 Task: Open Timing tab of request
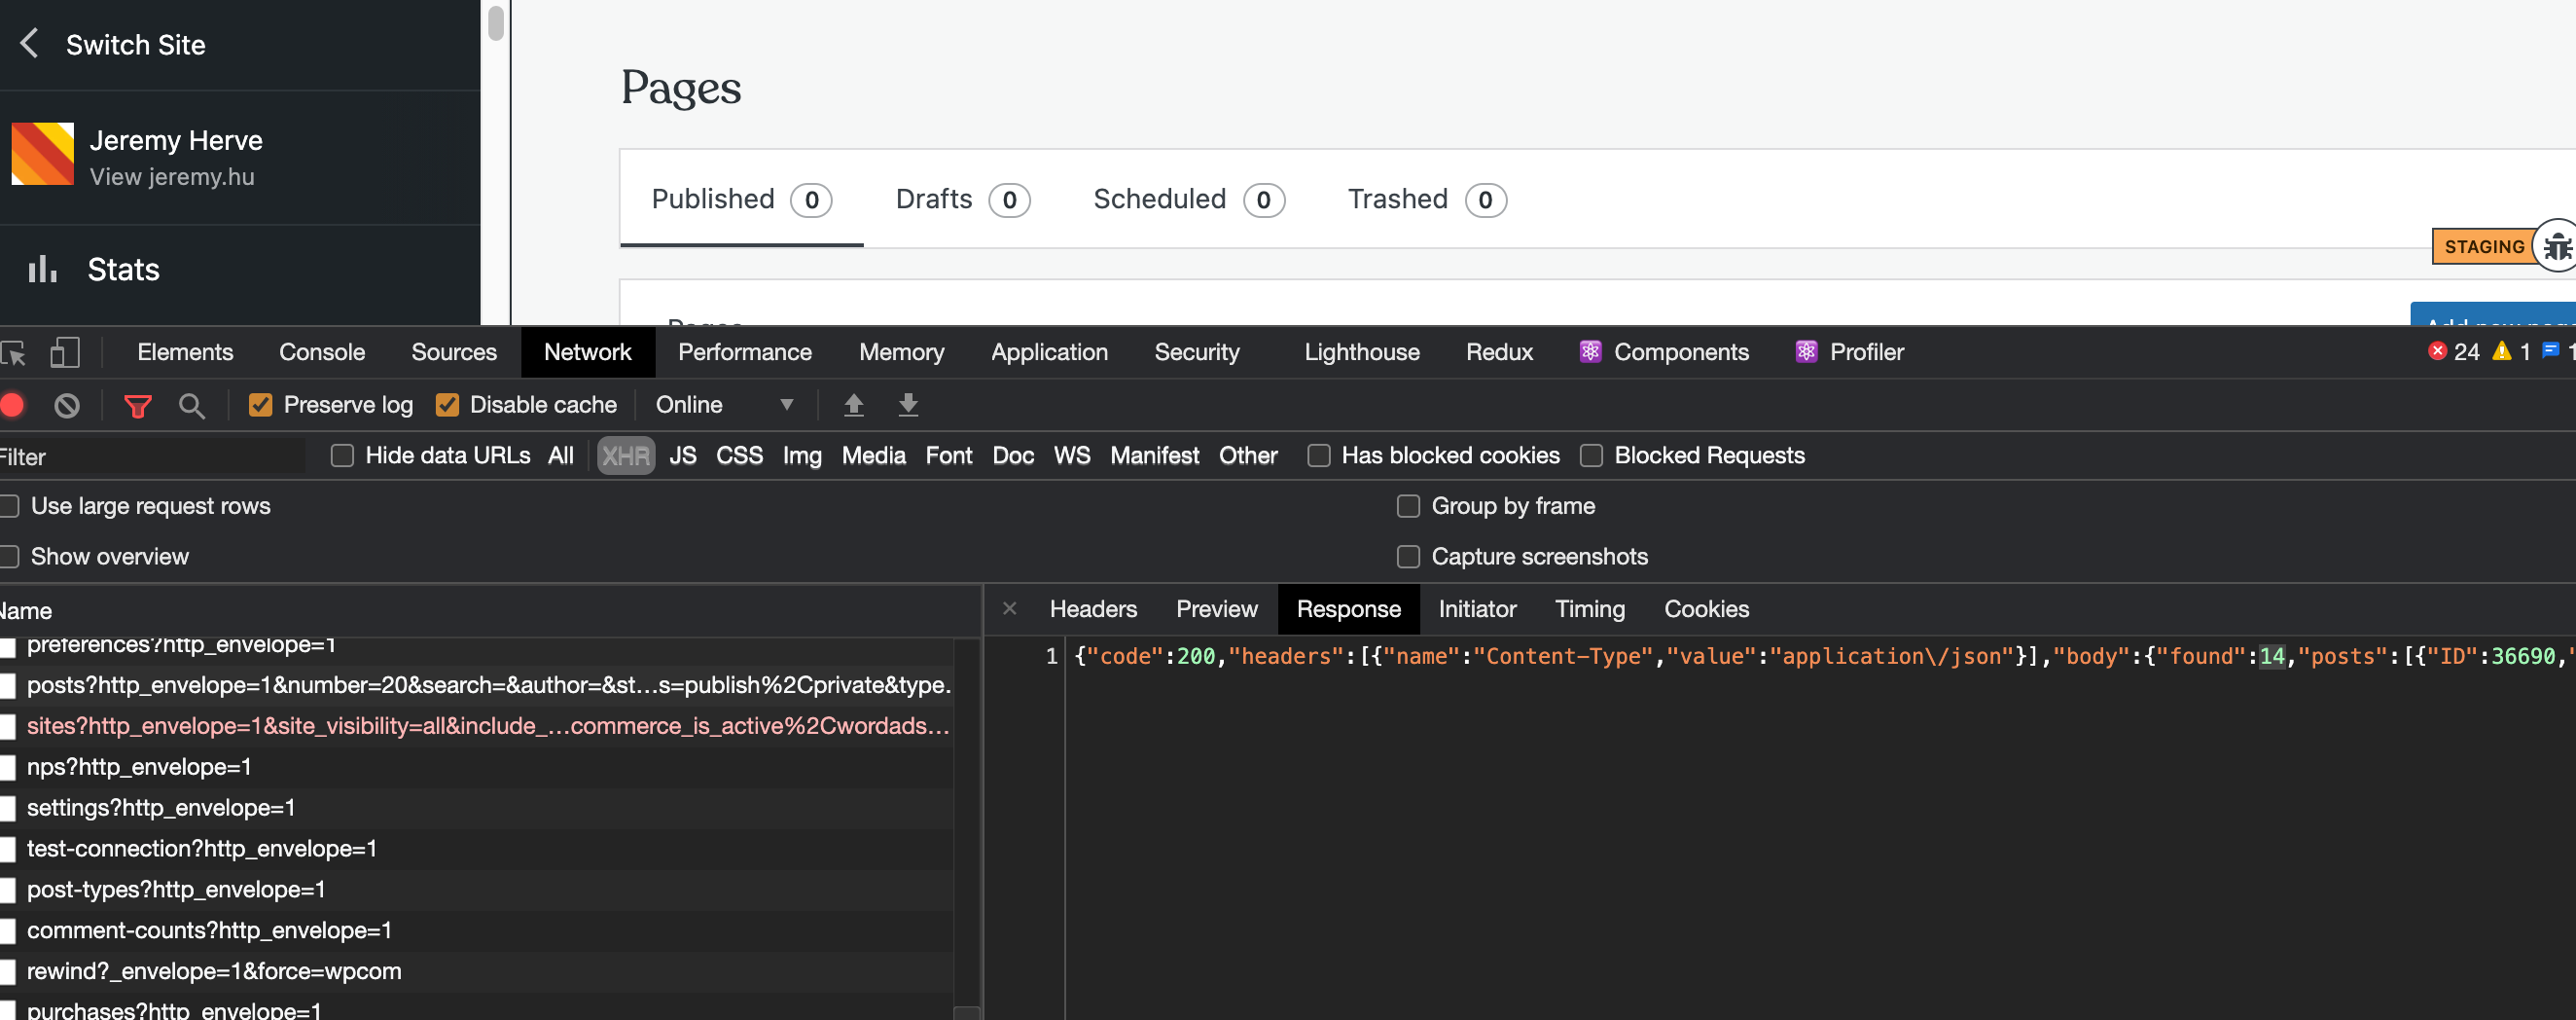coord(1589,608)
